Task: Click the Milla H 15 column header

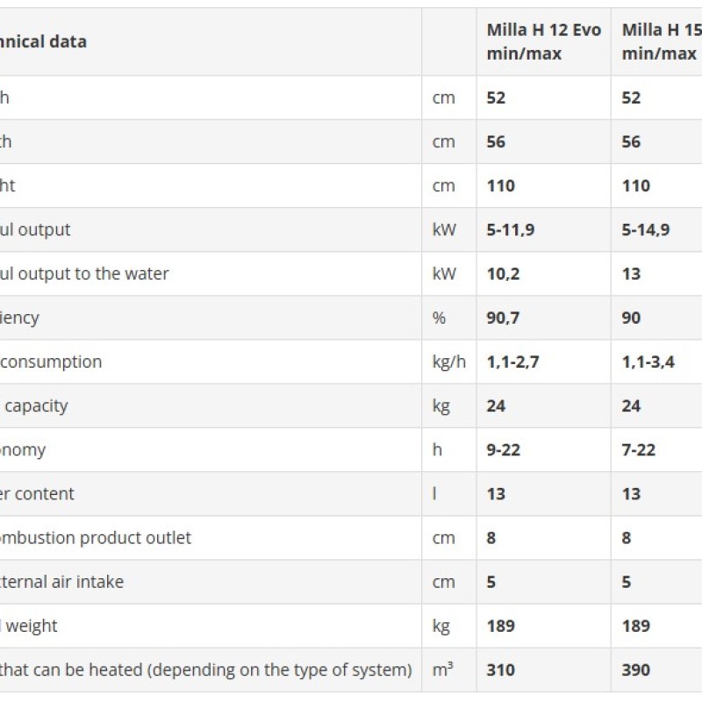Action: [660, 41]
